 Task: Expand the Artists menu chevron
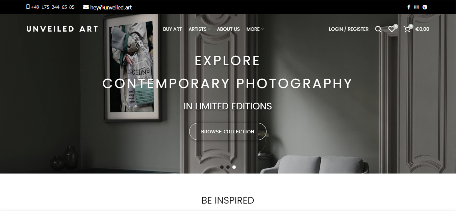[x=209, y=29]
